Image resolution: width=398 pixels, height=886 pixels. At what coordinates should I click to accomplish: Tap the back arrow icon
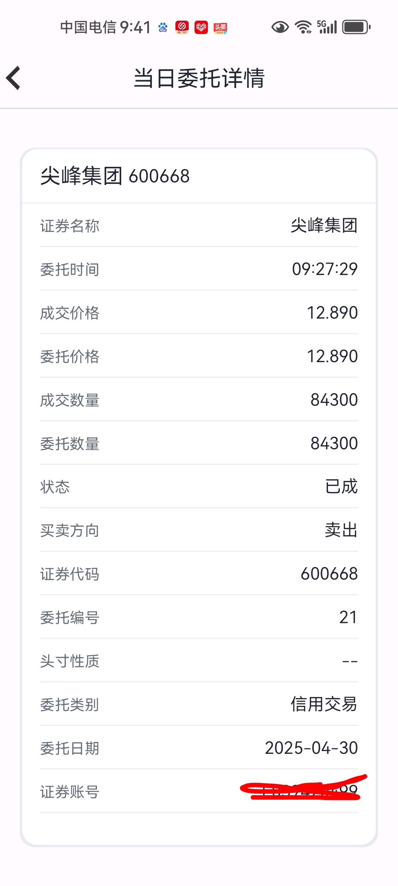pos(13,78)
